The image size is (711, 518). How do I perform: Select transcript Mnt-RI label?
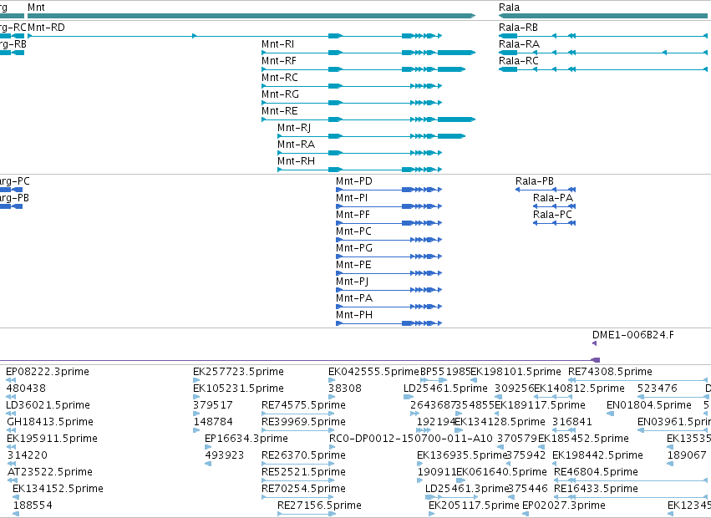278,44
